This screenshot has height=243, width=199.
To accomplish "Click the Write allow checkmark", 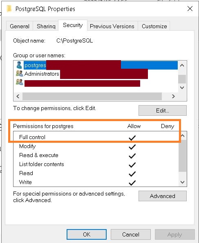I will point(132,183).
